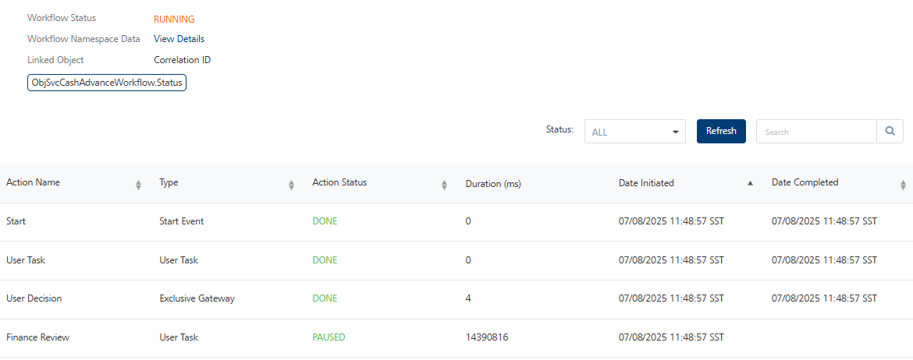Screen dimensions: 913x360
Task: Open View Details link
Action: [x=179, y=39]
